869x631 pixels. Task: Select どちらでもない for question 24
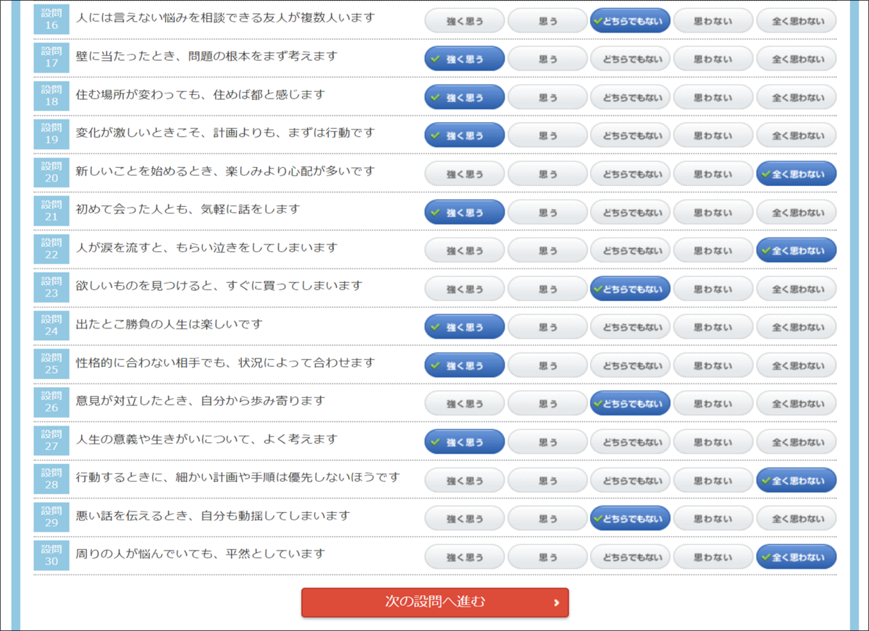point(630,327)
